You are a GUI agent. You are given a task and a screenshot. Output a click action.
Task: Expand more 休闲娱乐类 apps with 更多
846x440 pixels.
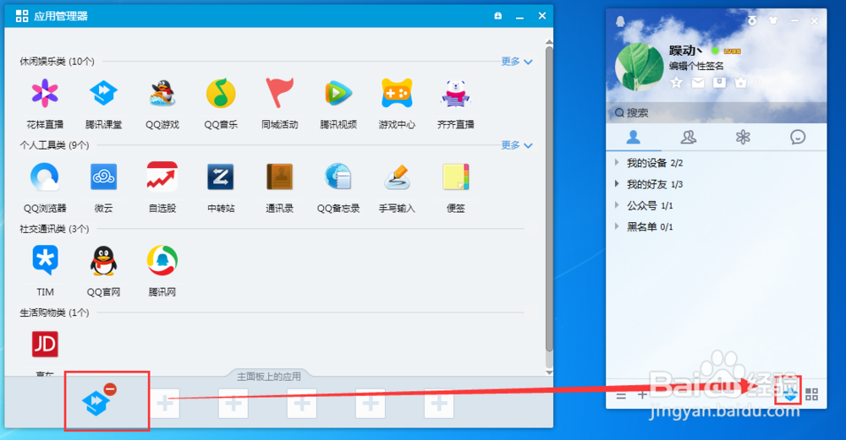(x=516, y=62)
